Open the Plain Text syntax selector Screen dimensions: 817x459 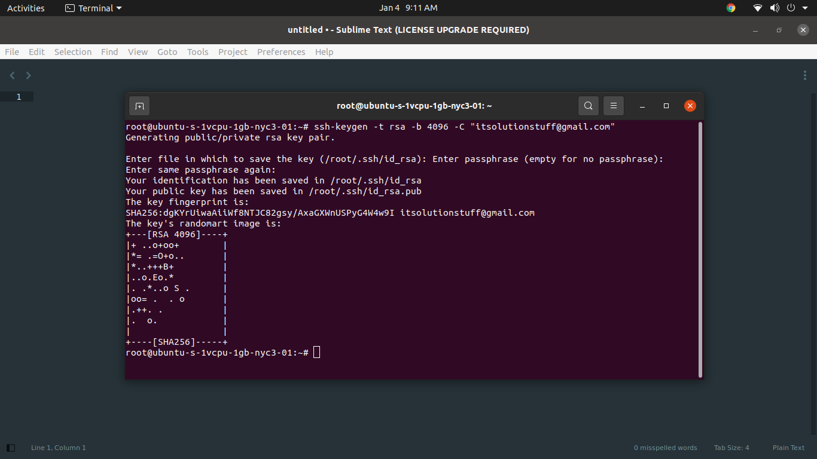coord(788,447)
